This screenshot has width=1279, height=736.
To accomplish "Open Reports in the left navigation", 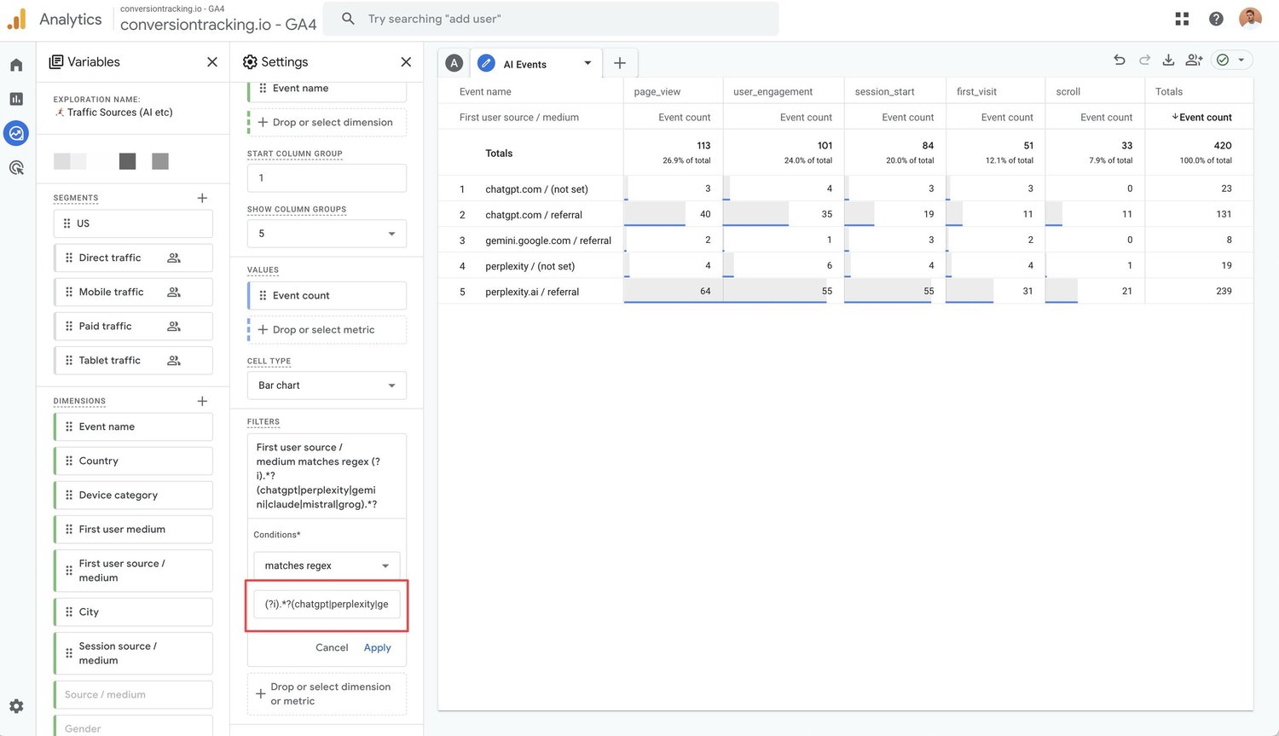I will (x=16, y=99).
